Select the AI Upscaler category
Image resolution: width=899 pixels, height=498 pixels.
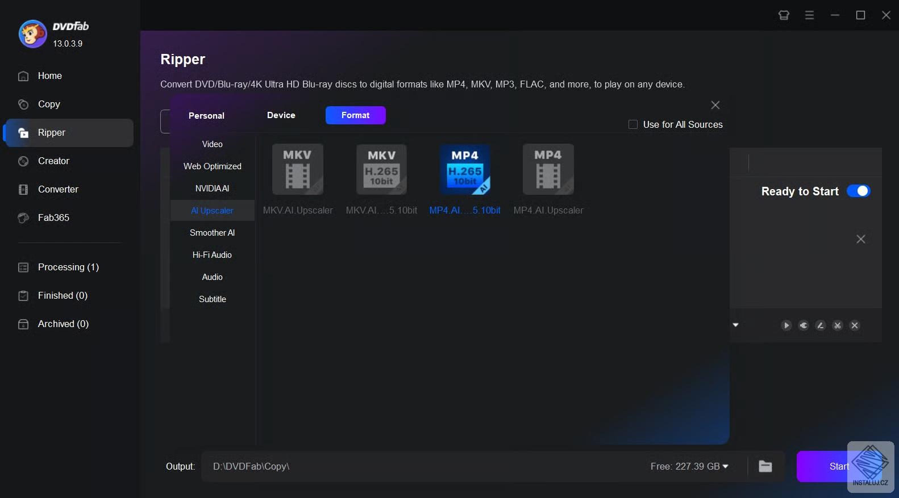coord(213,211)
